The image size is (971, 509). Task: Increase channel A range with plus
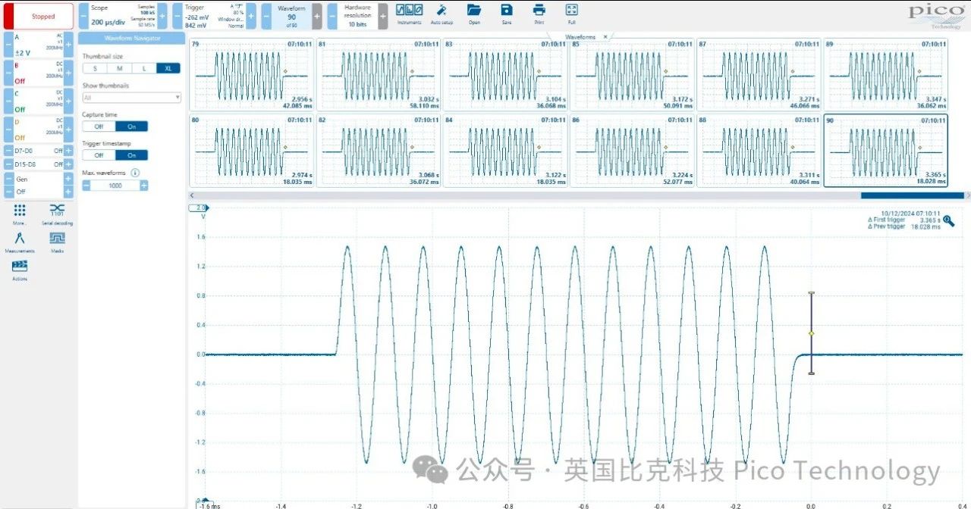coord(68,45)
